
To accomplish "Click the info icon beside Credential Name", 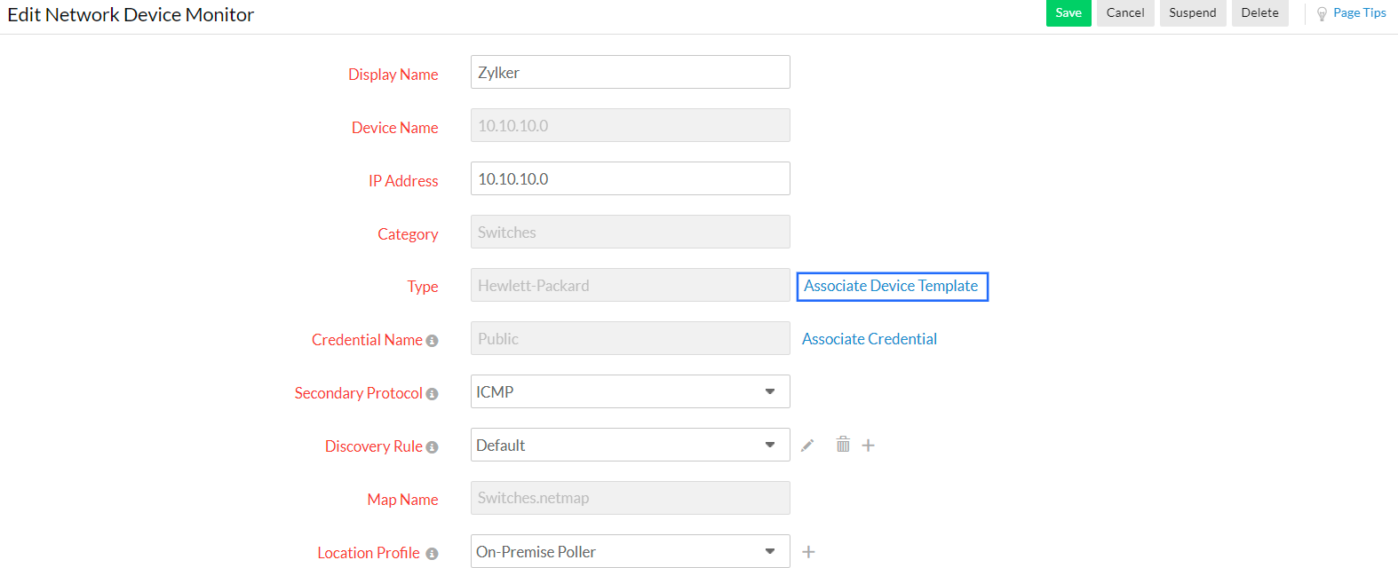I will [x=433, y=341].
